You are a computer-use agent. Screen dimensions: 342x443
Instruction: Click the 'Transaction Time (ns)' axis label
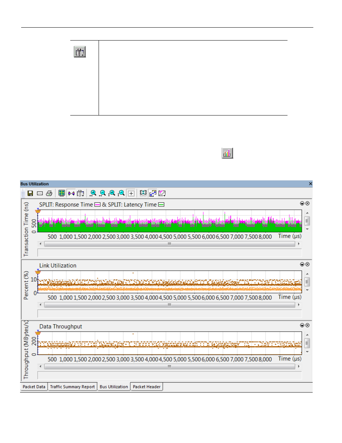pyautogui.click(x=26, y=229)
